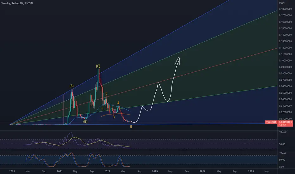
Task: Click the May label right after 2025
Action: tap(267, 171)
